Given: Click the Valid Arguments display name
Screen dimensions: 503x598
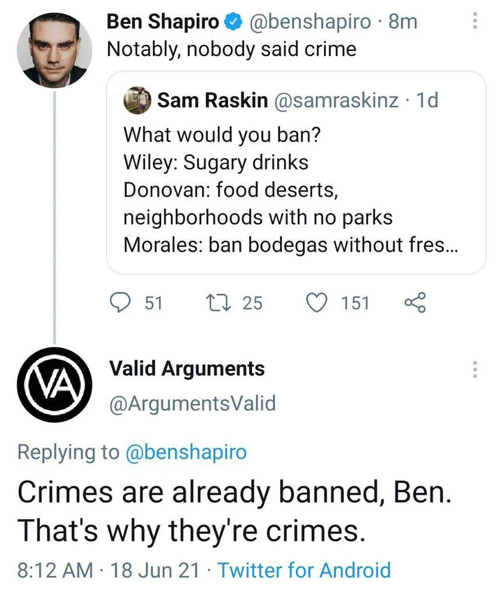Looking at the screenshot, I should click(187, 368).
